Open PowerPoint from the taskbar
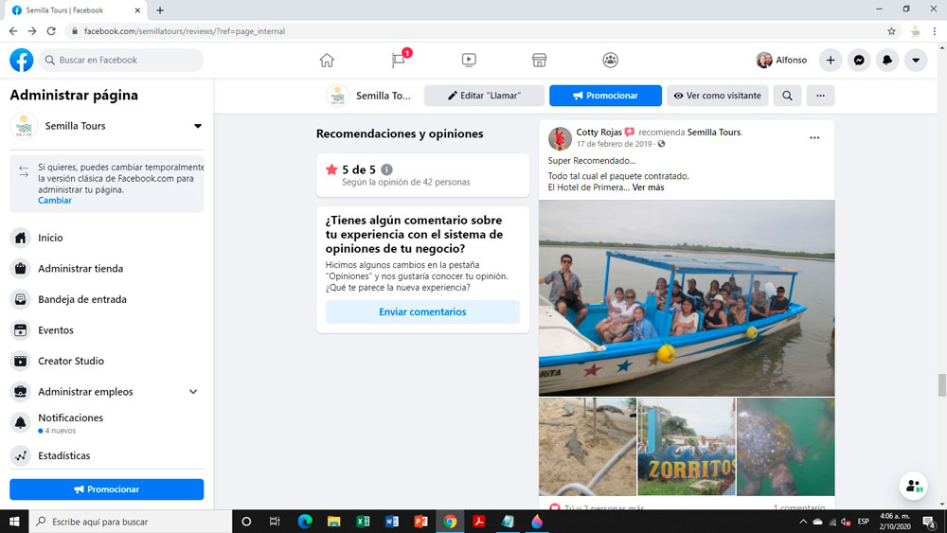 (421, 522)
